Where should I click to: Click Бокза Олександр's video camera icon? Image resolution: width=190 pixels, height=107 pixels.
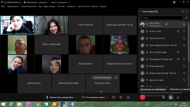click(x=178, y=52)
